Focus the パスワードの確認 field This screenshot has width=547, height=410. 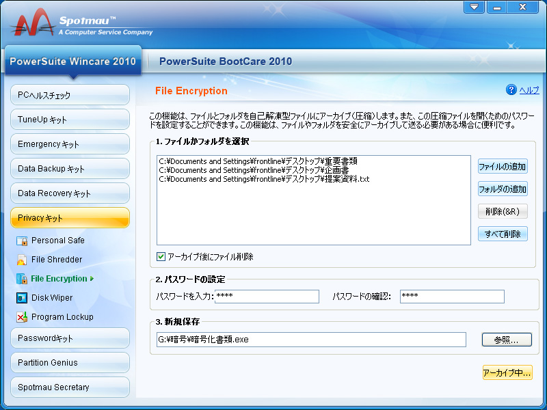click(x=452, y=297)
